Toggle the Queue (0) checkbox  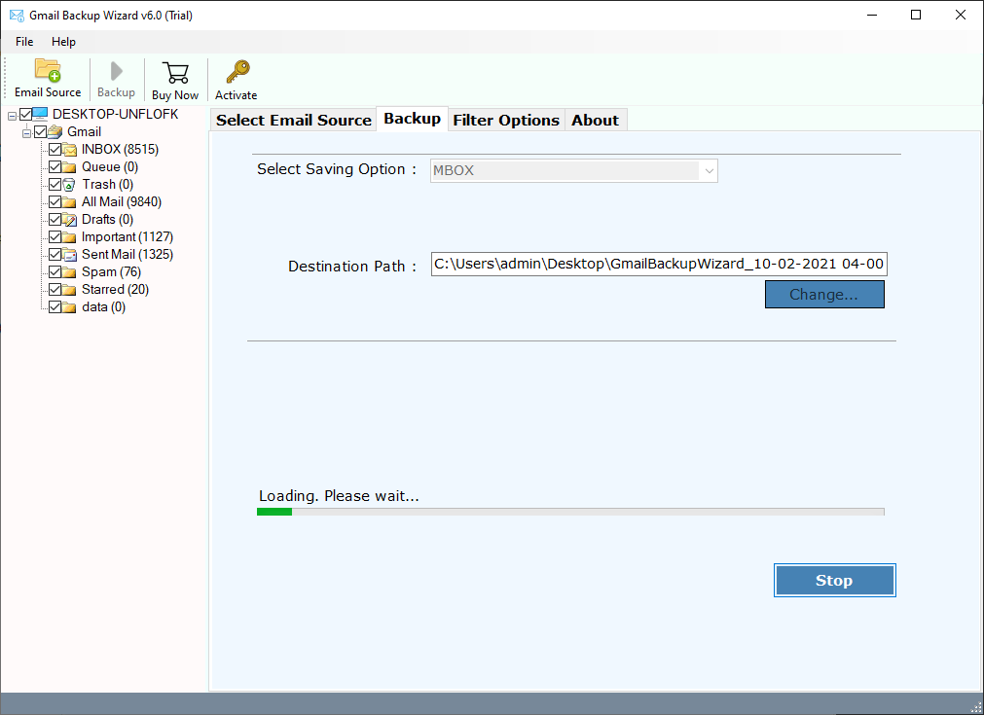coord(55,167)
